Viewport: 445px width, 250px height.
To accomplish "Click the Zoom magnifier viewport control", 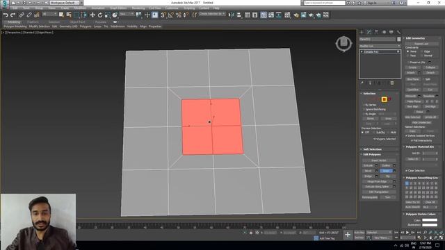I will pyautogui.click(x=425, y=233).
